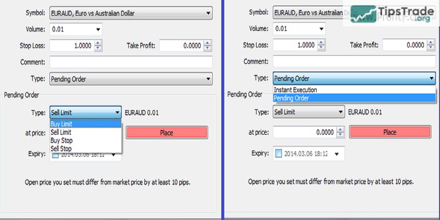Click left panel Stop Loss stepper arrows

coord(98,46)
